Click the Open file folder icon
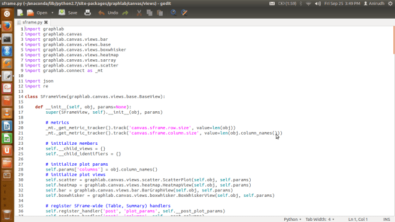This screenshot has width=395, height=222. click(x=31, y=13)
